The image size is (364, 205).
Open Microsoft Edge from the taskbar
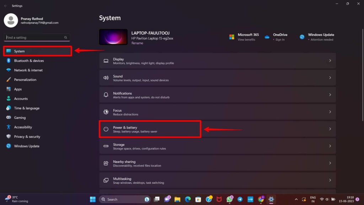click(x=187, y=199)
